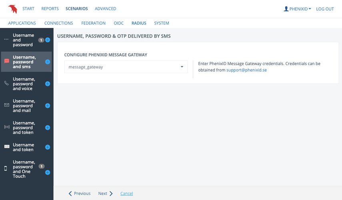Click the user profile icon
Viewport: 342px width, 200px height.
pyautogui.click(x=286, y=9)
